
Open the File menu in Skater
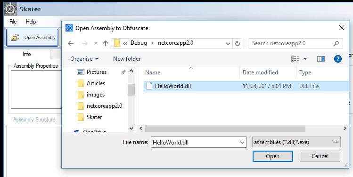[13, 22]
